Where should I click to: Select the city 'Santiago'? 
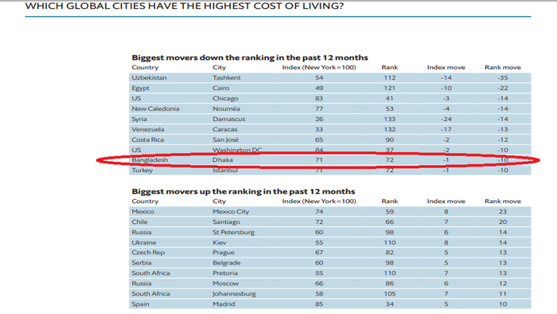pos(226,222)
